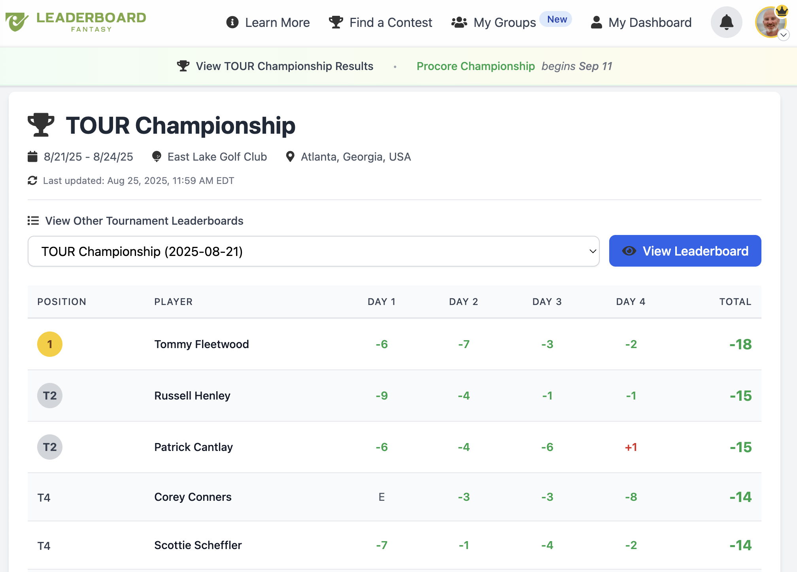
Task: Click the My Dashboard person icon
Action: [596, 23]
